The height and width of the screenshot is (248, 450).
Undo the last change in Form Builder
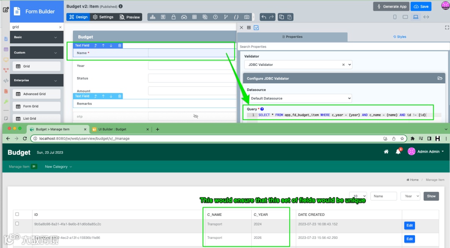263,17
